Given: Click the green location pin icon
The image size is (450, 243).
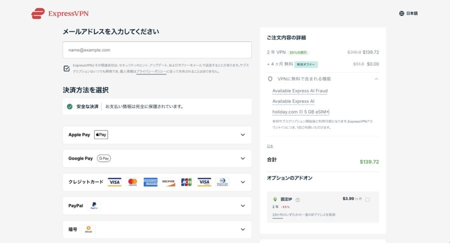Looking at the screenshot, I should tap(275, 199).
